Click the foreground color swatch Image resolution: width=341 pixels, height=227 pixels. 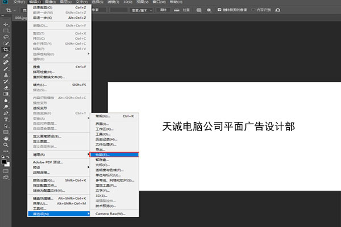pos(5,161)
